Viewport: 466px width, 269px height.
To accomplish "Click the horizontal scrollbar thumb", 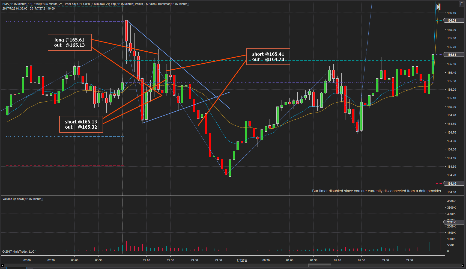I will [x=320, y=265].
